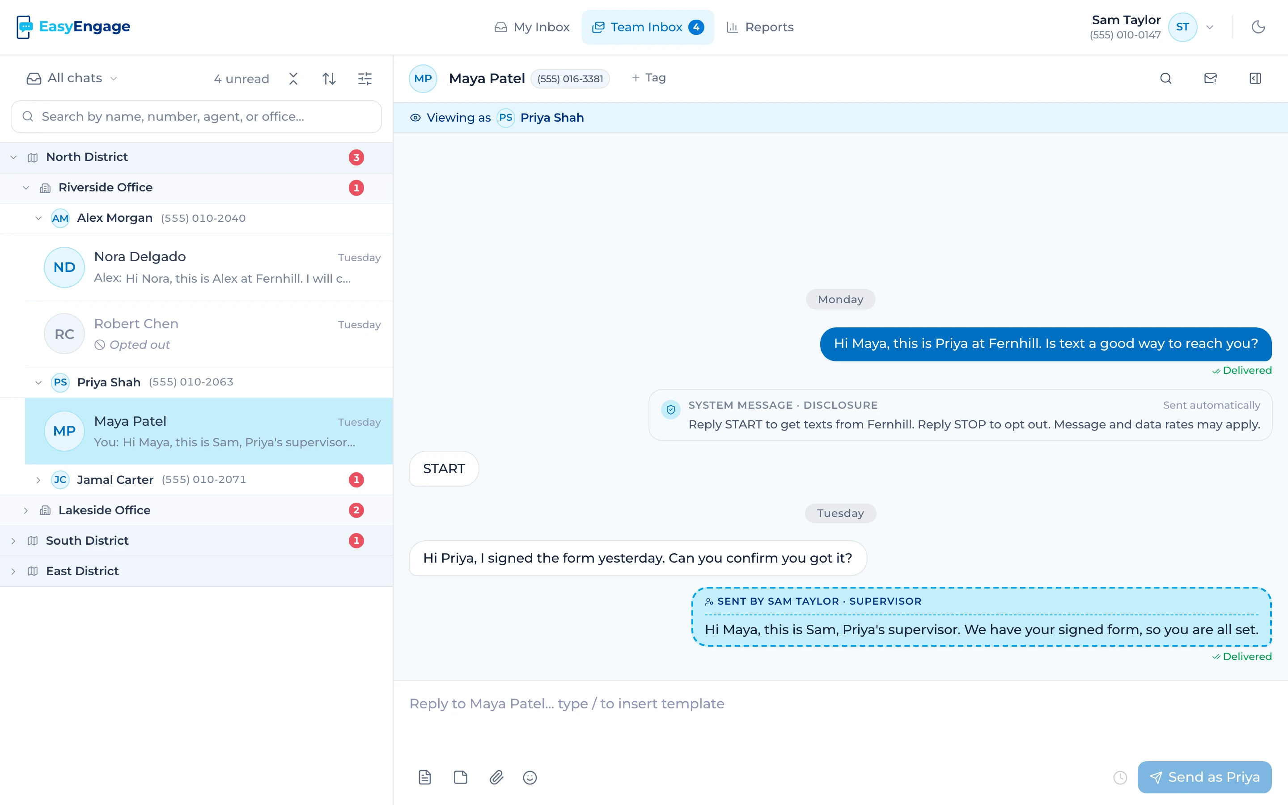
Task: Click Priya Shah in viewing-as banner
Action: (551, 118)
